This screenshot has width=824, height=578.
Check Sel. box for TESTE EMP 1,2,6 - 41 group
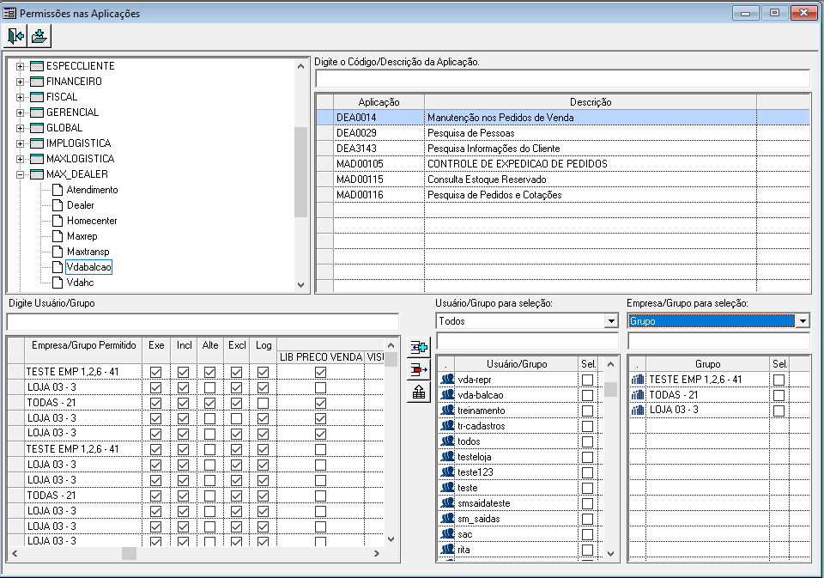[779, 380]
